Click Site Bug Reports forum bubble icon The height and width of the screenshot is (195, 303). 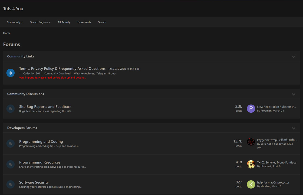tap(11, 109)
